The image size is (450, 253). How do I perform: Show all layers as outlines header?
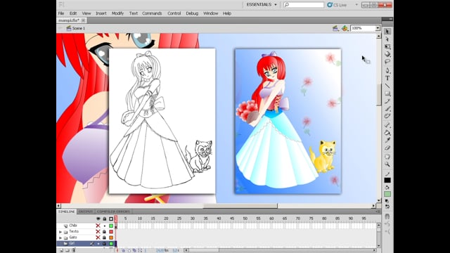(x=111, y=219)
